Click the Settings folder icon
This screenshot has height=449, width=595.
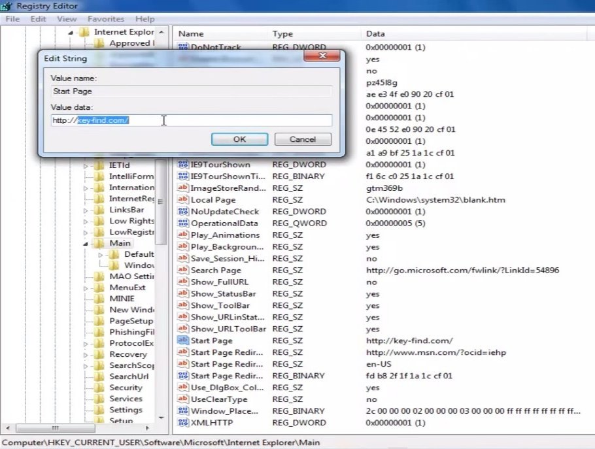[99, 410]
